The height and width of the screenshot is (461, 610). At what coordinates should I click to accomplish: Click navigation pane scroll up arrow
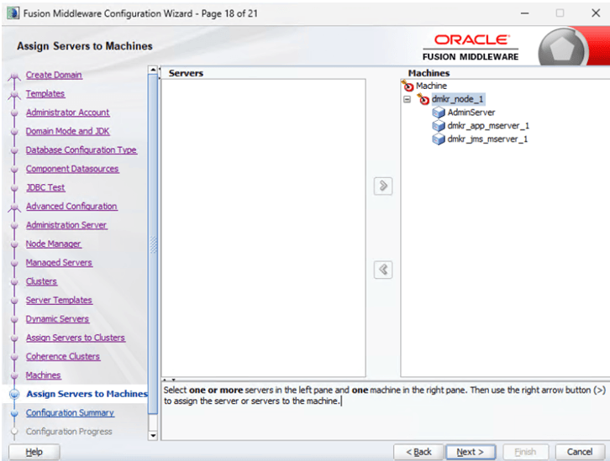tap(153, 70)
